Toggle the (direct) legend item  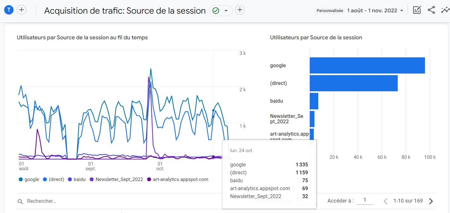tap(54, 179)
